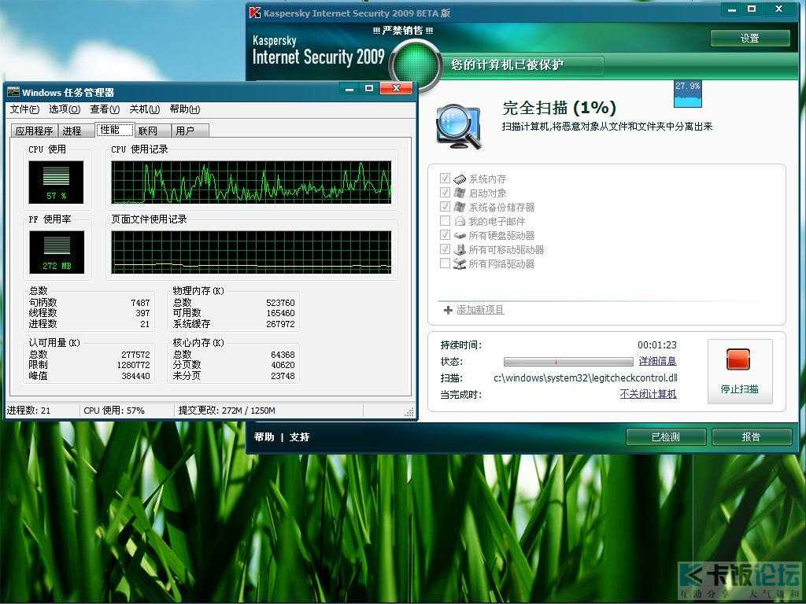Click the scanned file path legitcheckcontrol.dll
This screenshot has height=604, width=806.
pos(586,378)
